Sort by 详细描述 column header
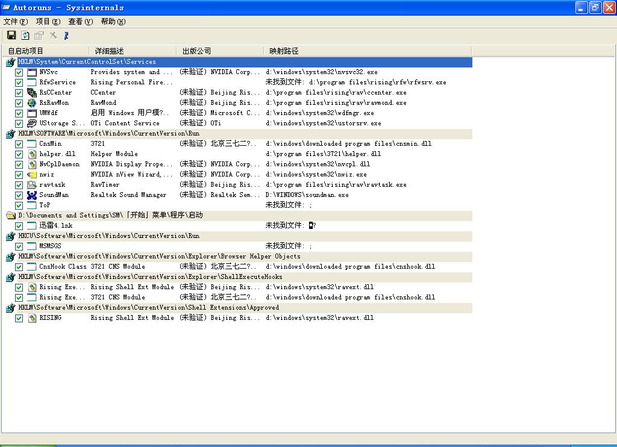This screenshot has height=447, width=617. coord(133,51)
